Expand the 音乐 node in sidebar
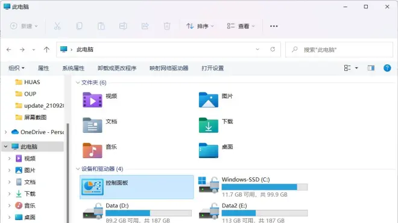The image size is (398, 223). click(10, 206)
